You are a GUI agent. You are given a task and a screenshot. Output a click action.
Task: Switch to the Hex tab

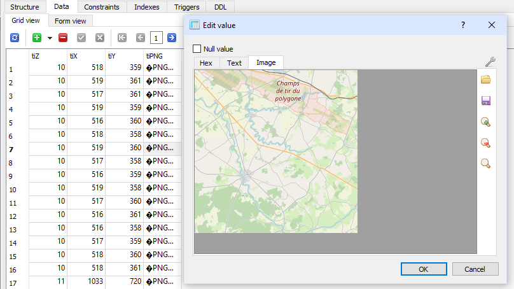[x=206, y=63]
